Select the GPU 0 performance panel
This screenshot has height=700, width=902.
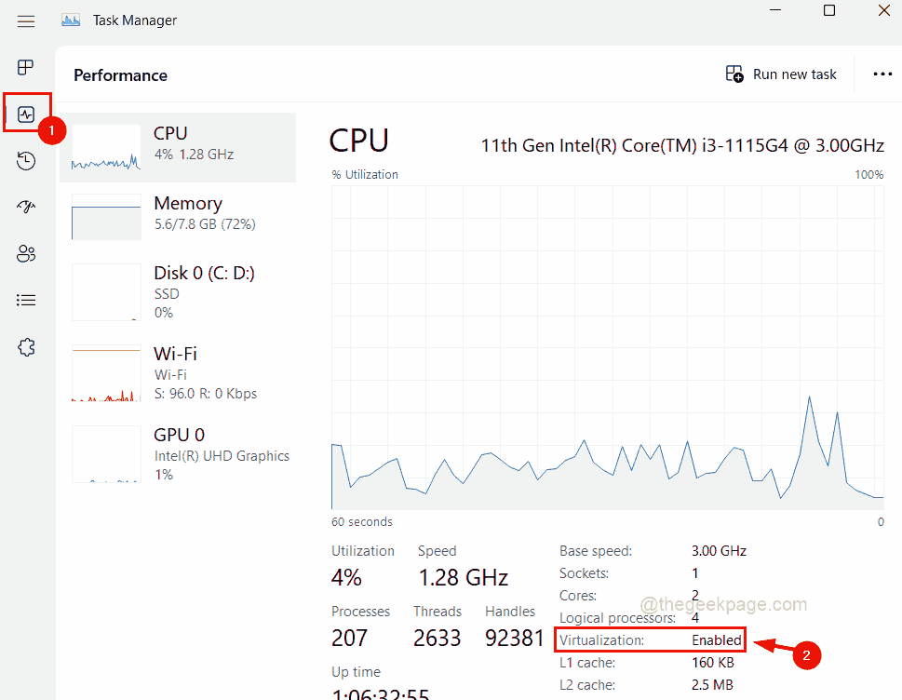pyautogui.click(x=186, y=453)
